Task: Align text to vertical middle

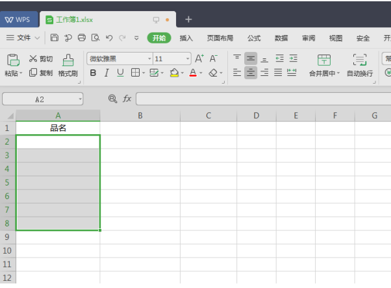Action: tap(251, 58)
